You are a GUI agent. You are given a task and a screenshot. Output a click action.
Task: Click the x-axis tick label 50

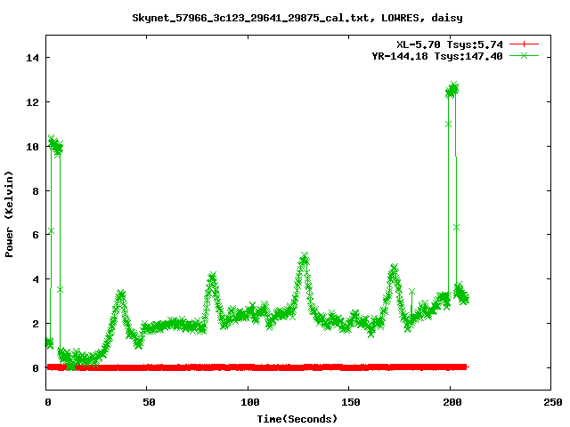(x=149, y=402)
